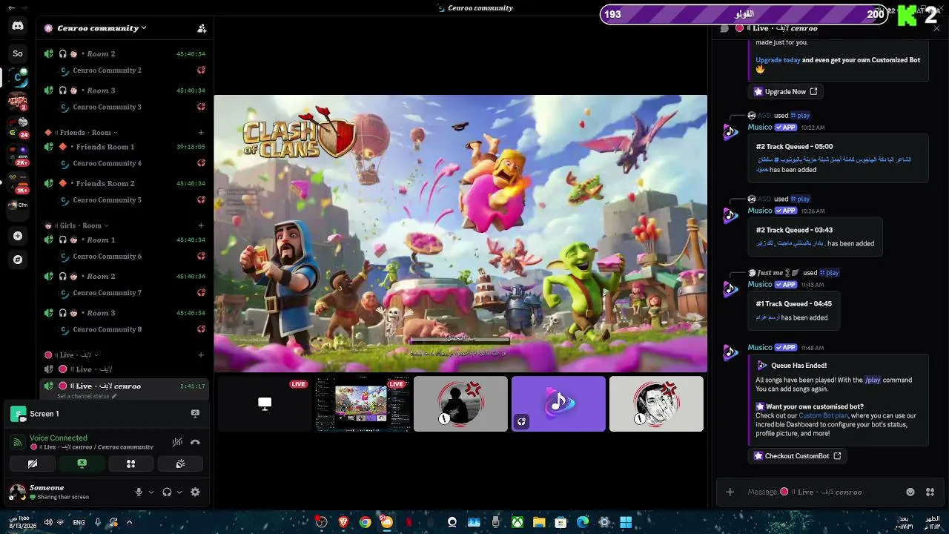Image resolution: width=949 pixels, height=534 pixels.
Task: Open the server icon with 1K+ badge
Action: tap(18, 182)
